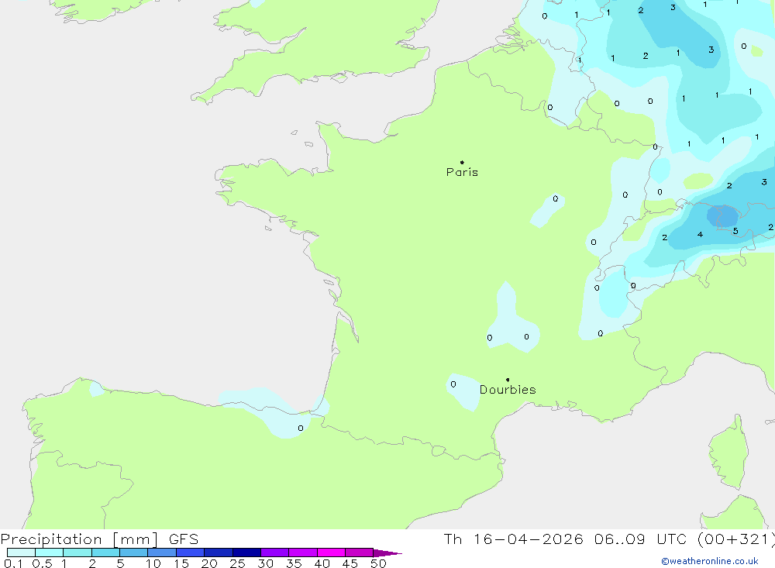Select the black dot marking Paris
This screenshot has width=775, height=568.
[x=462, y=162]
